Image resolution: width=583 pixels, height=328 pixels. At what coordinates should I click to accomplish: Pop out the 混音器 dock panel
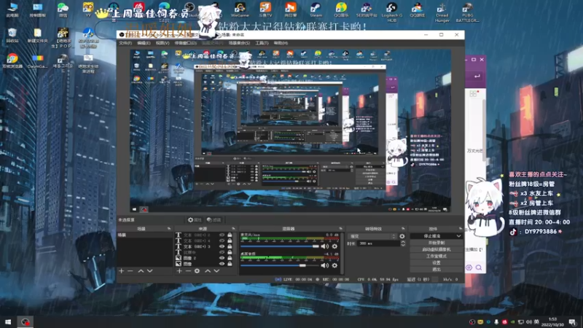(340, 229)
